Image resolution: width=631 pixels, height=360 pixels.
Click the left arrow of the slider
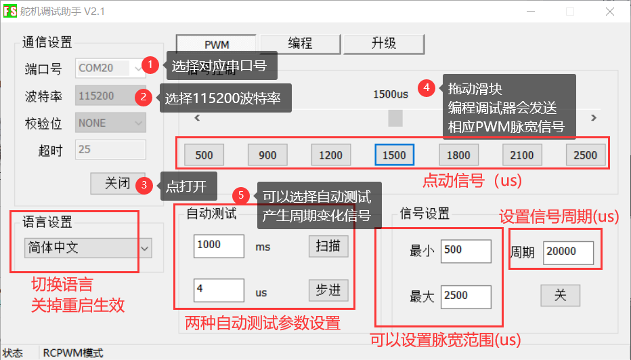click(x=197, y=118)
